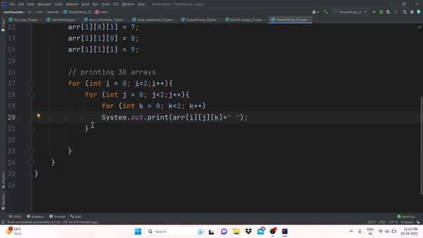Open the Tools menu
This screenshot has width=423, height=238.
(x=106, y=4)
